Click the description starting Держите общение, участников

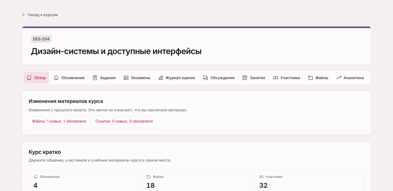pos(100,160)
